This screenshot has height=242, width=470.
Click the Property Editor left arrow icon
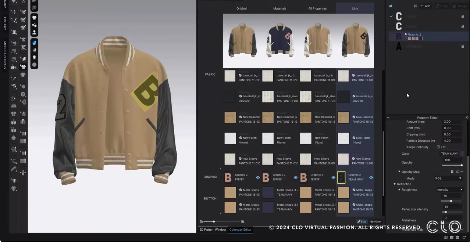point(388,118)
